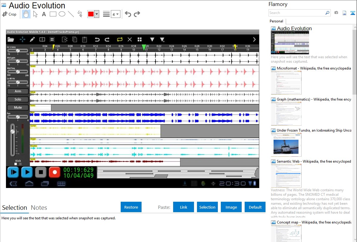Image resolution: width=357 pixels, height=242 pixels.
Task: Click the paste clipboard icon
Action: pos(84,39)
